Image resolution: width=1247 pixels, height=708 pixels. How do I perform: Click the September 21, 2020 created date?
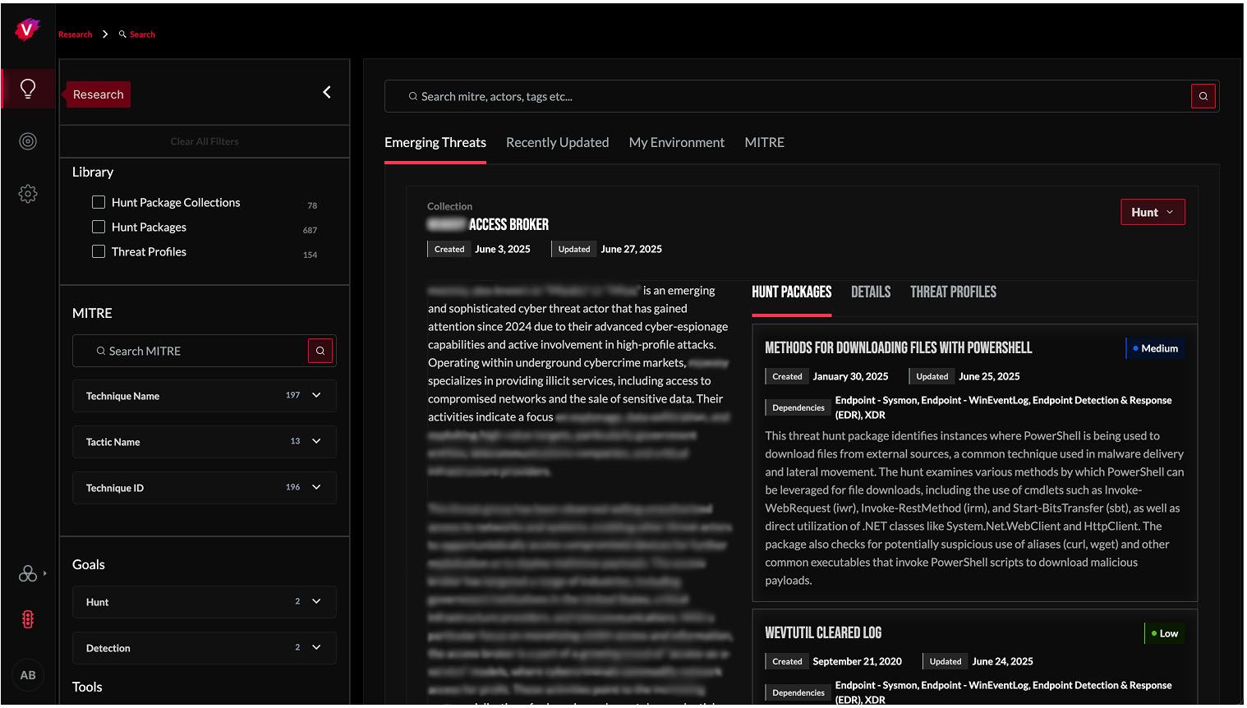point(858,661)
